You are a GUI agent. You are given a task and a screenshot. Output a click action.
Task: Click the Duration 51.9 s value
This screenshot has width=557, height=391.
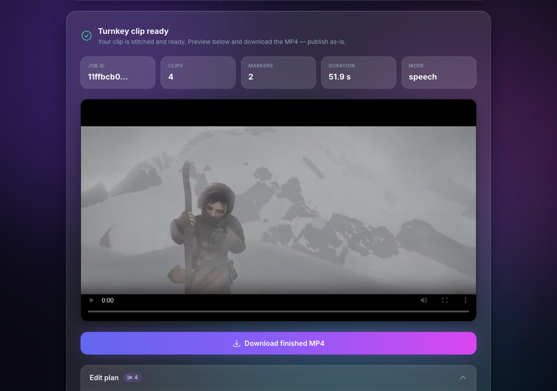pos(340,77)
